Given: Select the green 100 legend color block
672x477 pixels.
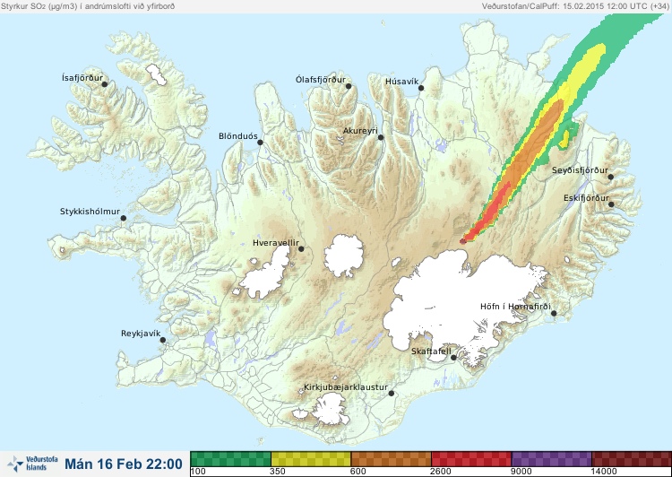Looking at the screenshot, I should click(x=230, y=459).
